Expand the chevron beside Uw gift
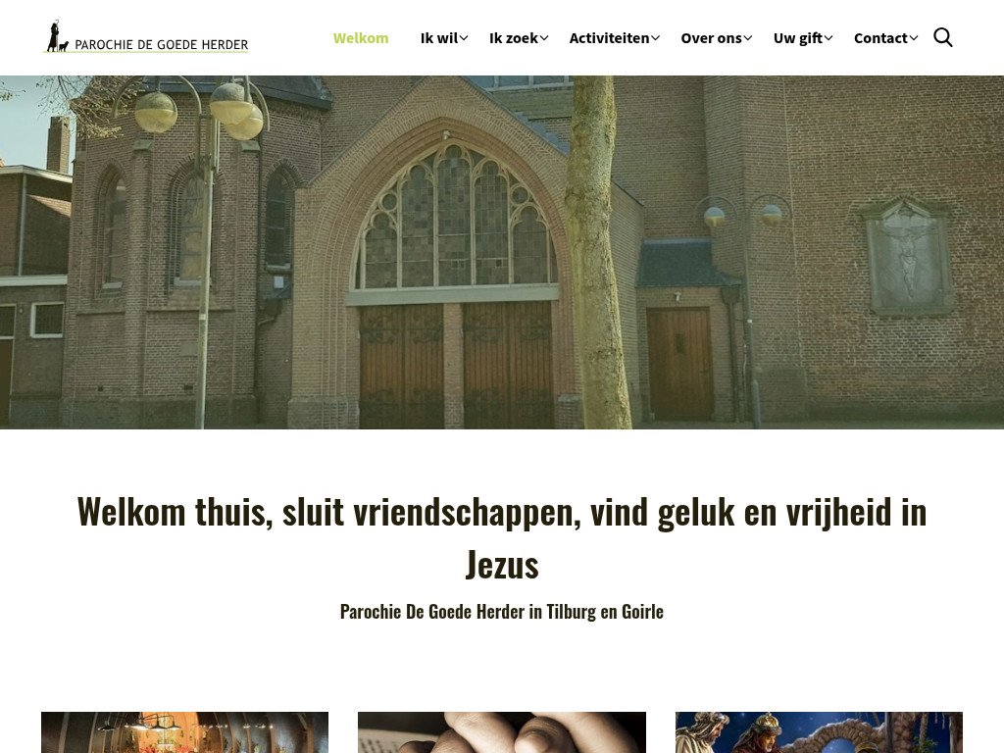The image size is (1004, 753). [x=828, y=38]
